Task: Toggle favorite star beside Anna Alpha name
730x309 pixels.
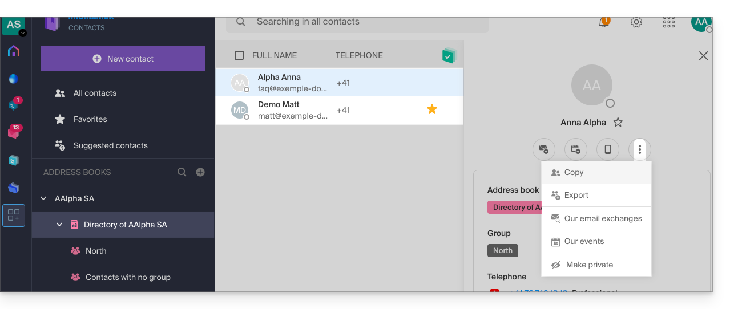Action: (618, 123)
